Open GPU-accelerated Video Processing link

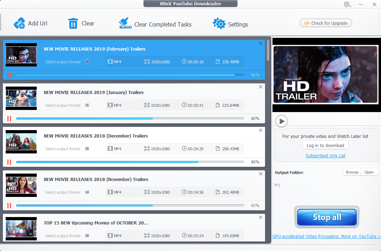(x=327, y=236)
